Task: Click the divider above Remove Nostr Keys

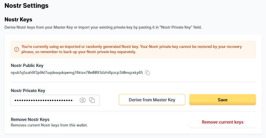Action: (x=133, y=111)
